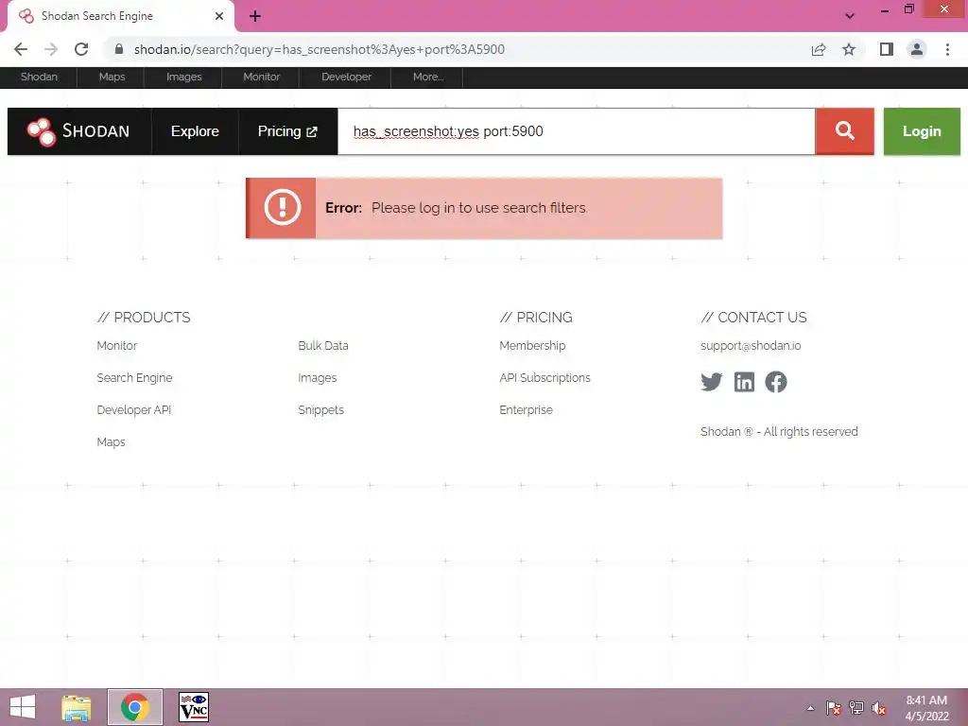Screen dimensions: 968x726
Task: Open VNC viewer from taskbar
Action: click(x=193, y=707)
